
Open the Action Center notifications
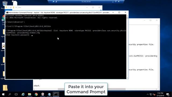[168, 94]
